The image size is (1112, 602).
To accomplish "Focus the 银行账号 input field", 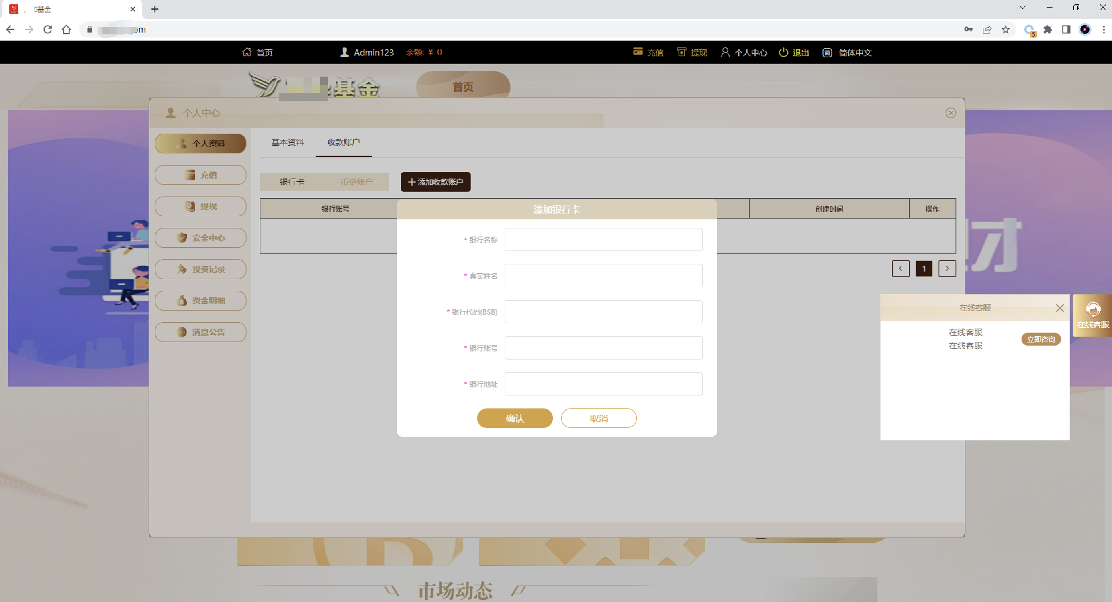I will pyautogui.click(x=603, y=348).
